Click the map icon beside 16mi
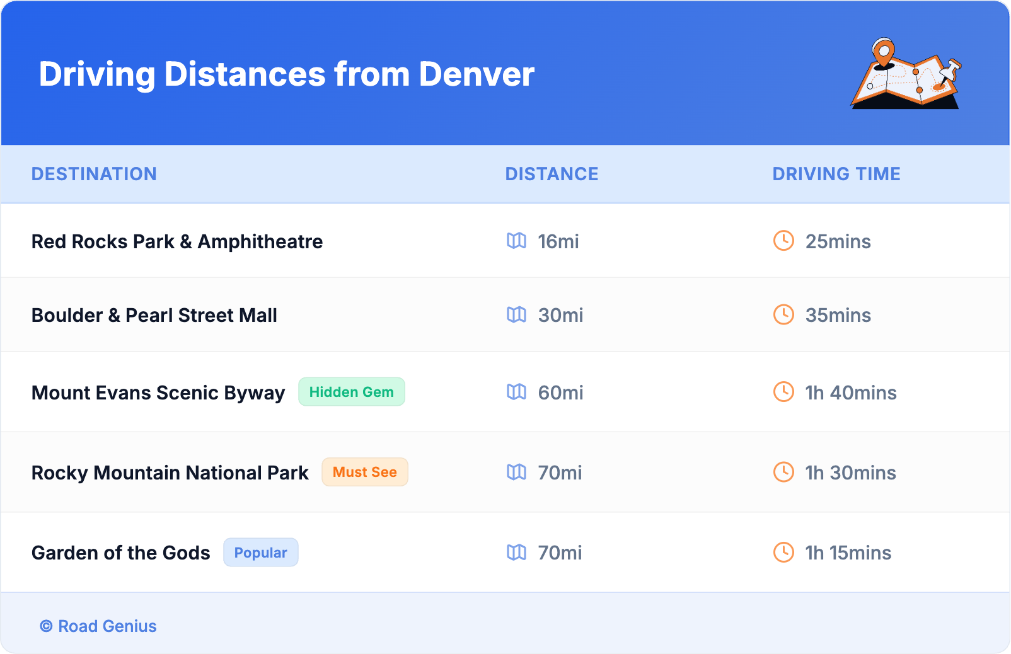The height and width of the screenshot is (654, 1011). pos(516,241)
